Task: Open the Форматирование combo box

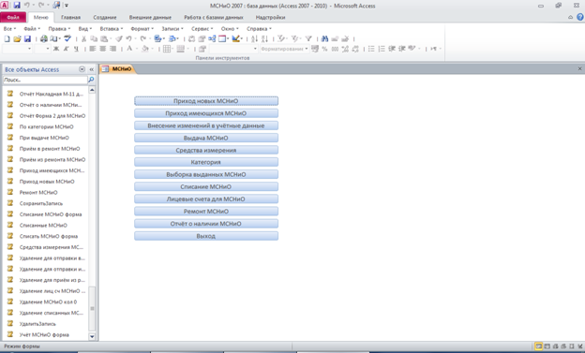Action: pyautogui.click(x=284, y=49)
